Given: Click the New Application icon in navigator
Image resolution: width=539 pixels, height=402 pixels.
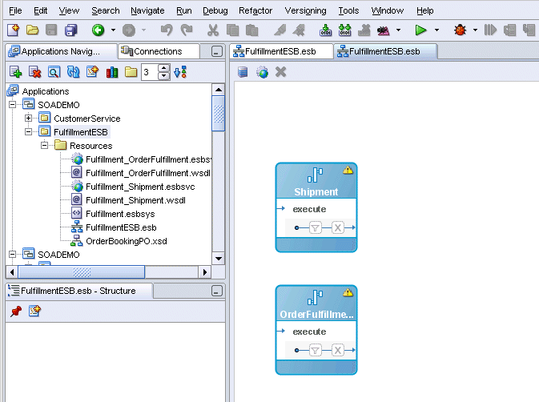Looking at the screenshot, I should pyautogui.click(x=16, y=72).
